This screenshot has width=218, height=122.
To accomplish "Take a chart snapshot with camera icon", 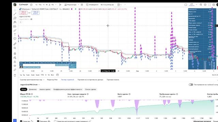I will (x=214, y=4).
